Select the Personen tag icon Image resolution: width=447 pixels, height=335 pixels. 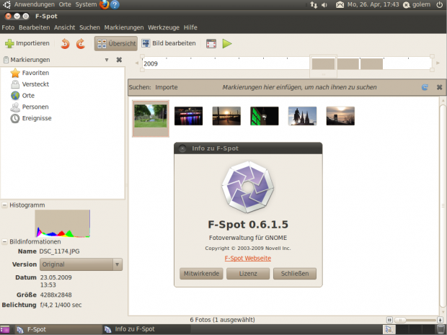pos(16,107)
